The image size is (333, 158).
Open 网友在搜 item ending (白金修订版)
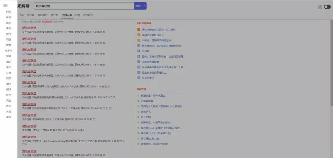pyautogui.click(x=156, y=133)
